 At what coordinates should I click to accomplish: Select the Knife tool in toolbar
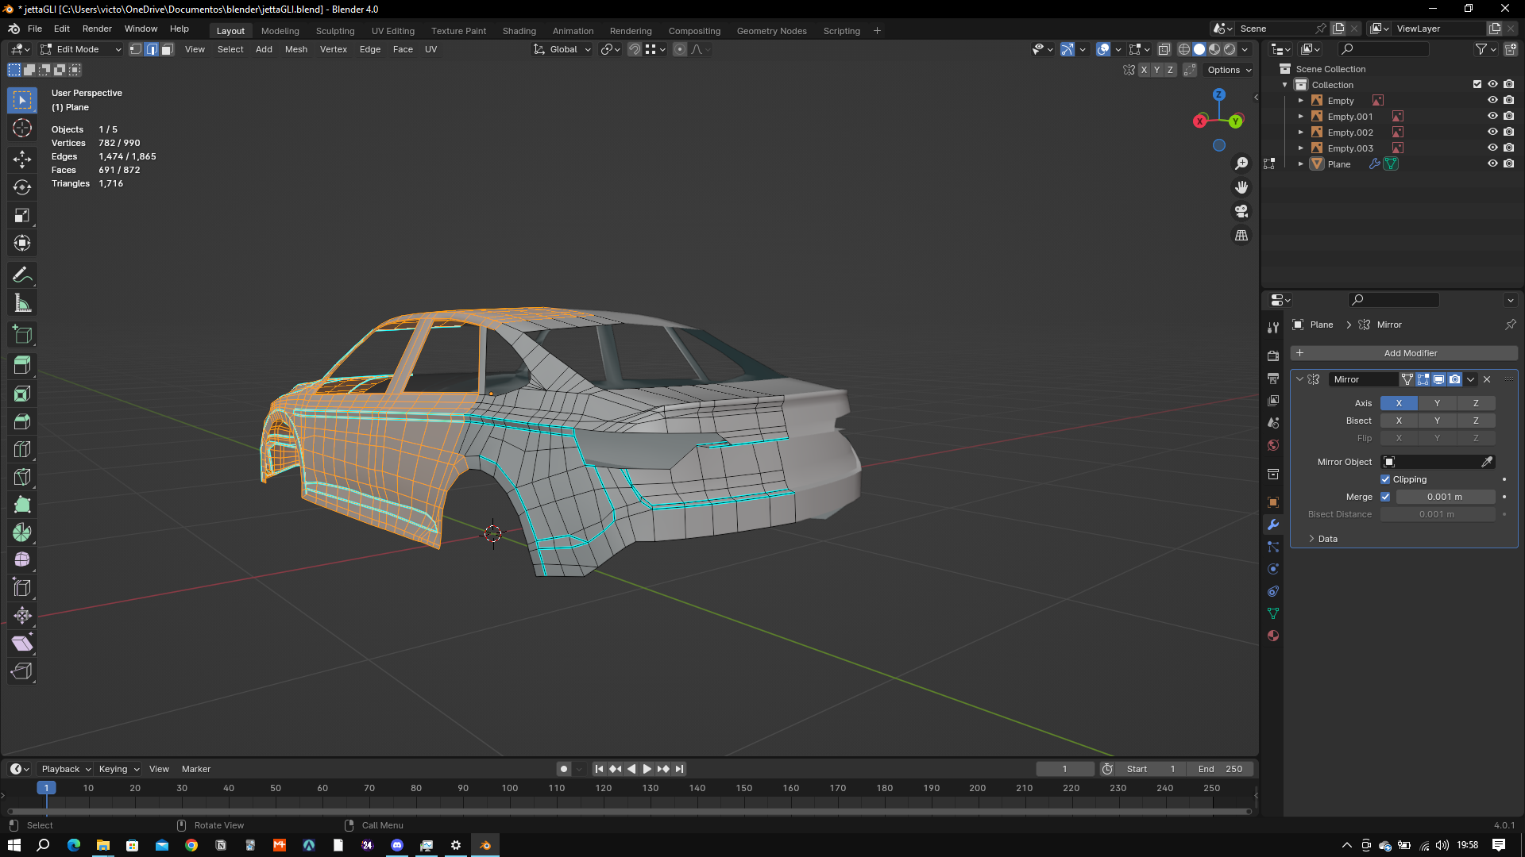coord(22,477)
